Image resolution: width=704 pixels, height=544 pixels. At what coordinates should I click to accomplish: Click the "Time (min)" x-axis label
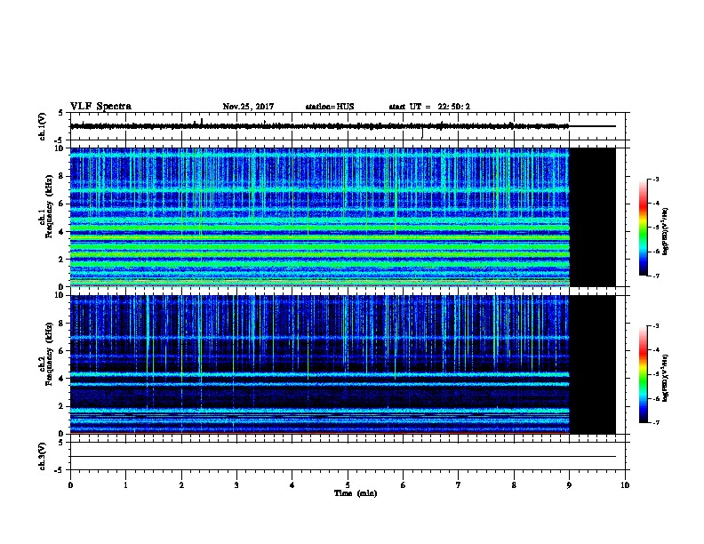coord(356,492)
